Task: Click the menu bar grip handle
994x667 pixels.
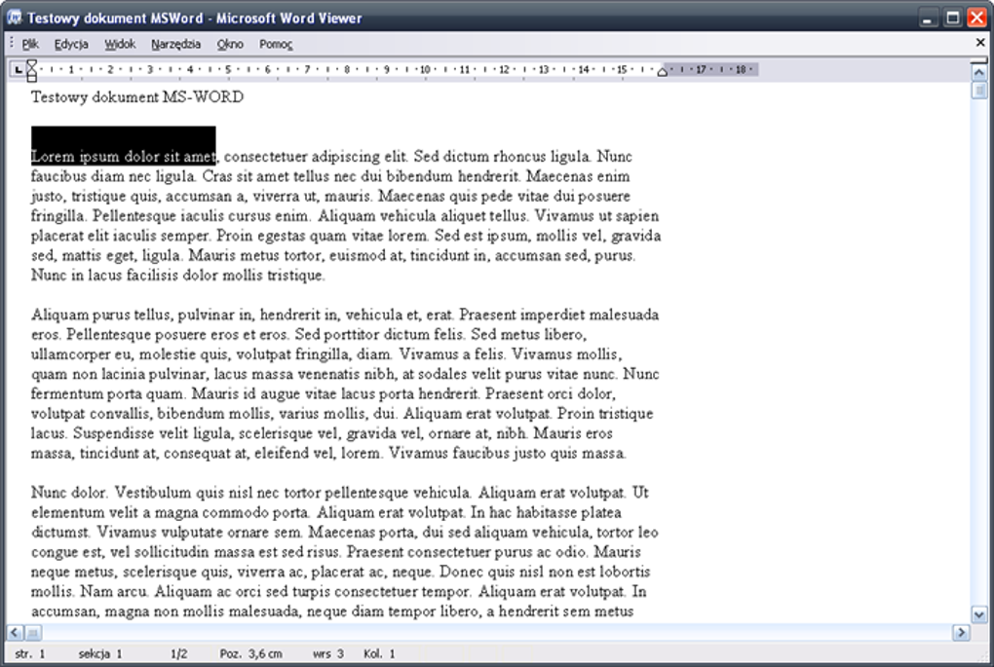Action: [12, 43]
